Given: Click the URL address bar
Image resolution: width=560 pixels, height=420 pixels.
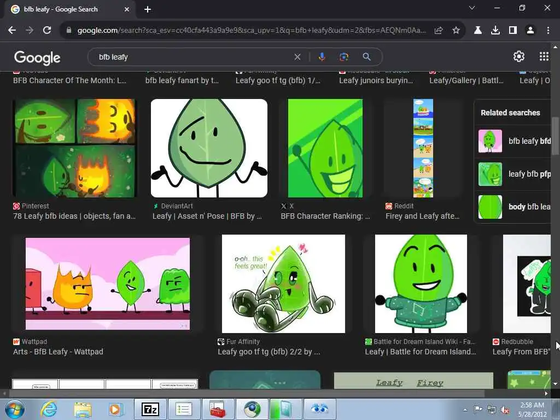Looking at the screenshot, I should pos(252,31).
